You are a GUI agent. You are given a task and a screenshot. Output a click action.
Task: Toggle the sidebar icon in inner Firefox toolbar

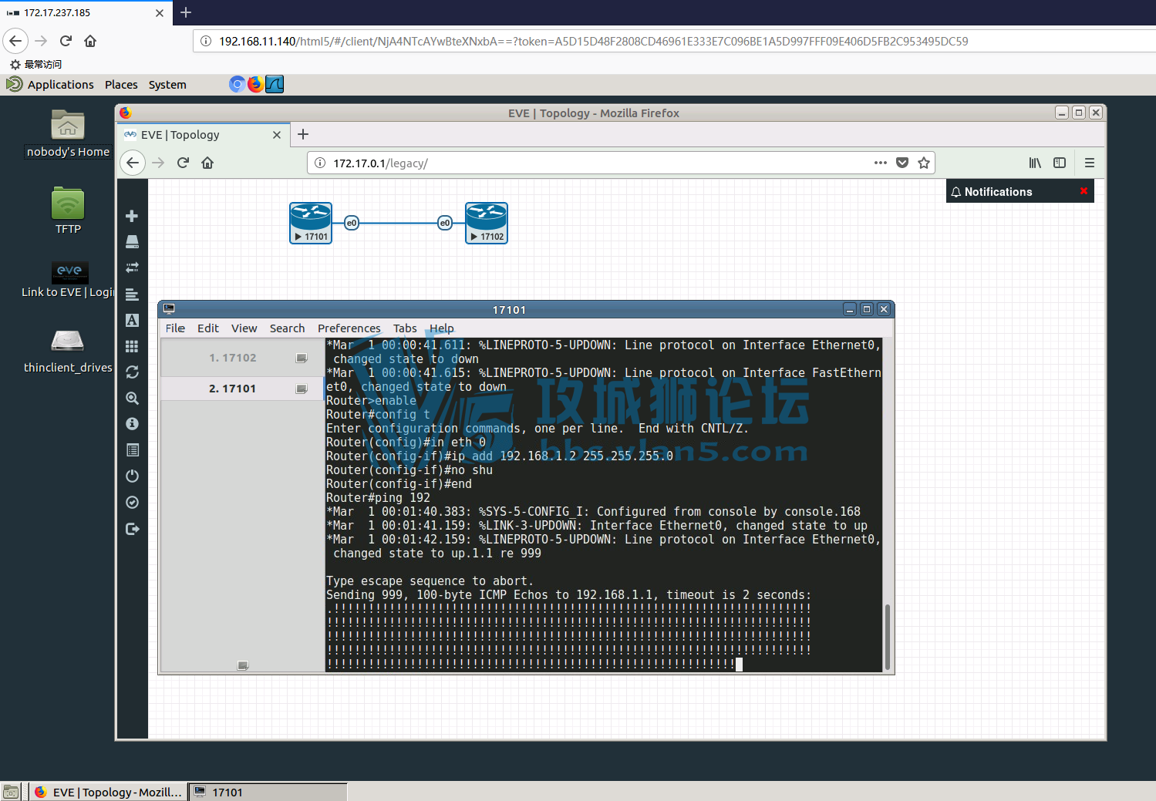click(1060, 163)
